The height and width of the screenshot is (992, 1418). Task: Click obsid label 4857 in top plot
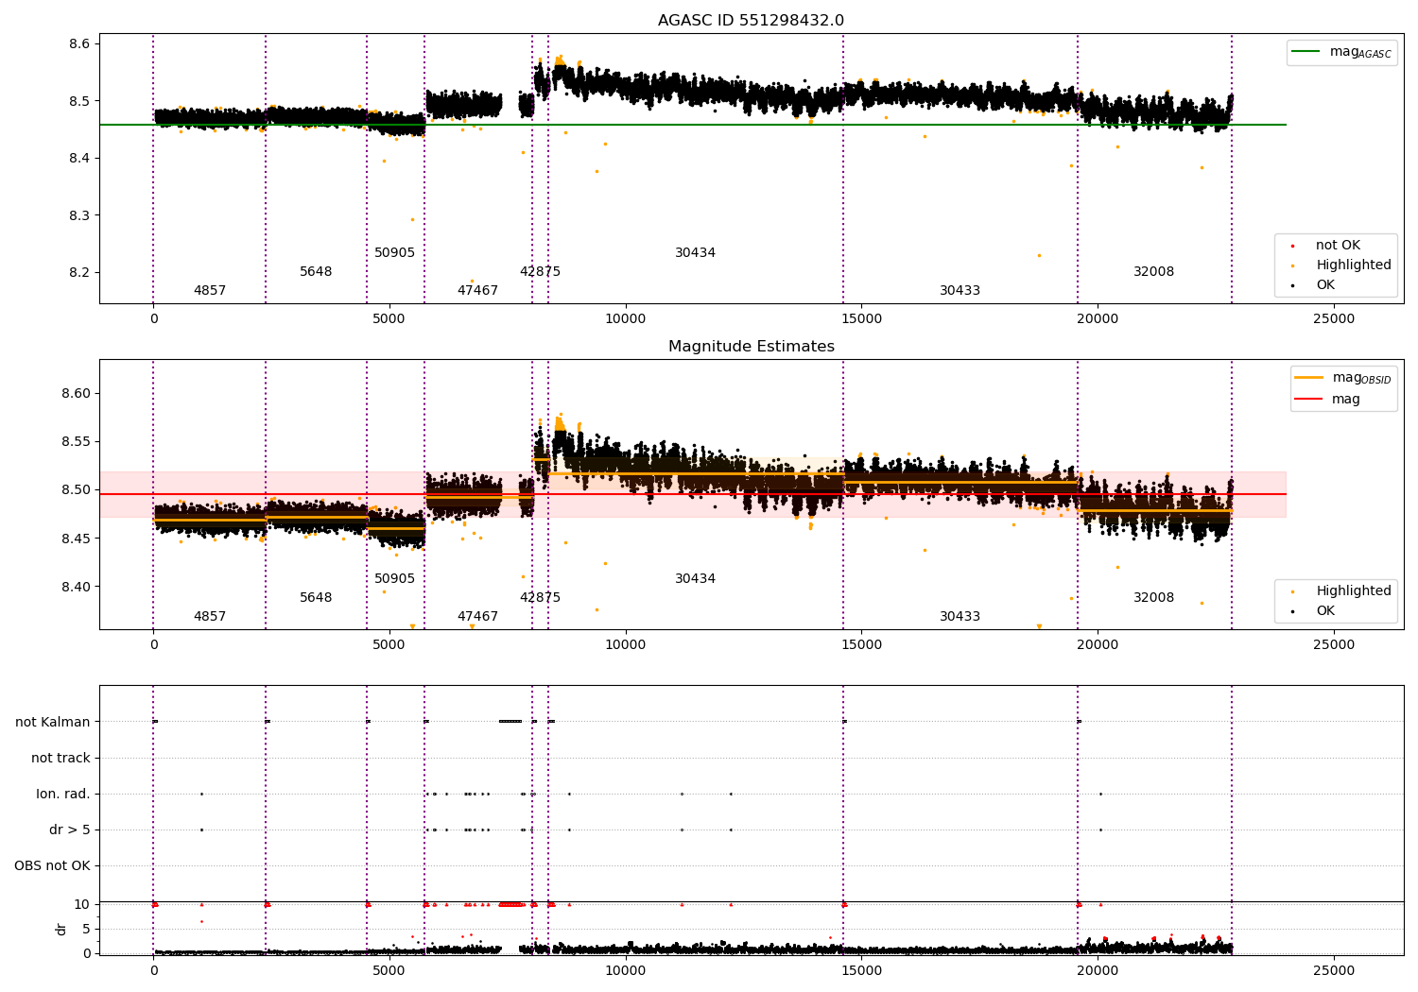coord(210,291)
